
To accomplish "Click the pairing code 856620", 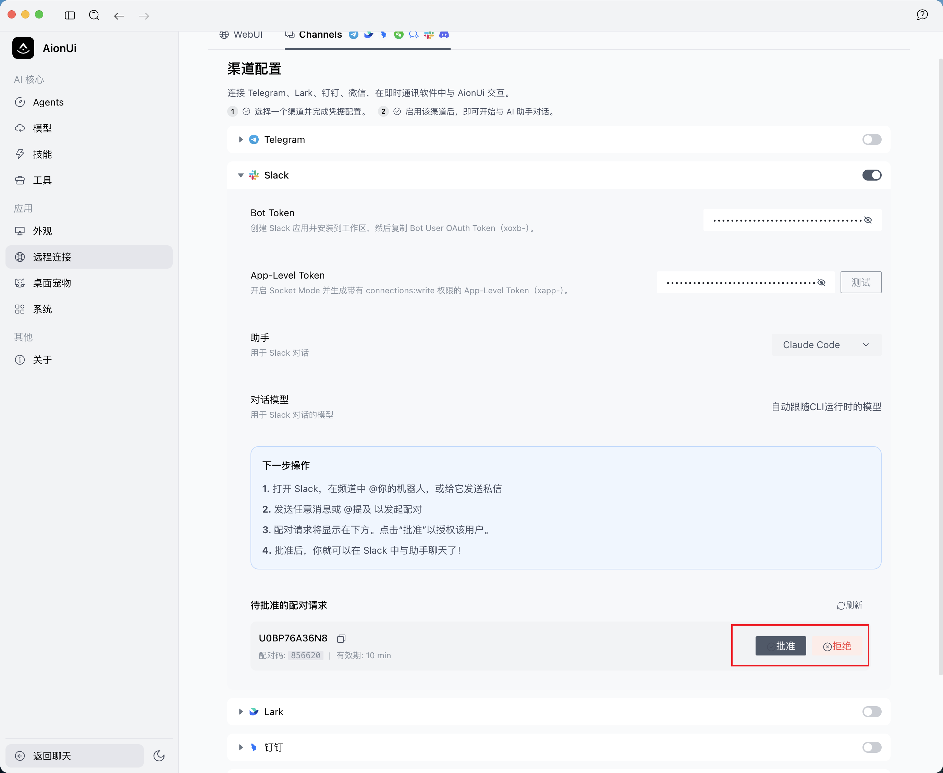I will point(305,655).
